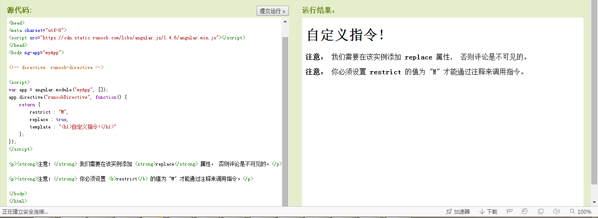The image size is (598, 218).
Task: Click the 100% zoom level magnifier
Action: [x=580, y=211]
